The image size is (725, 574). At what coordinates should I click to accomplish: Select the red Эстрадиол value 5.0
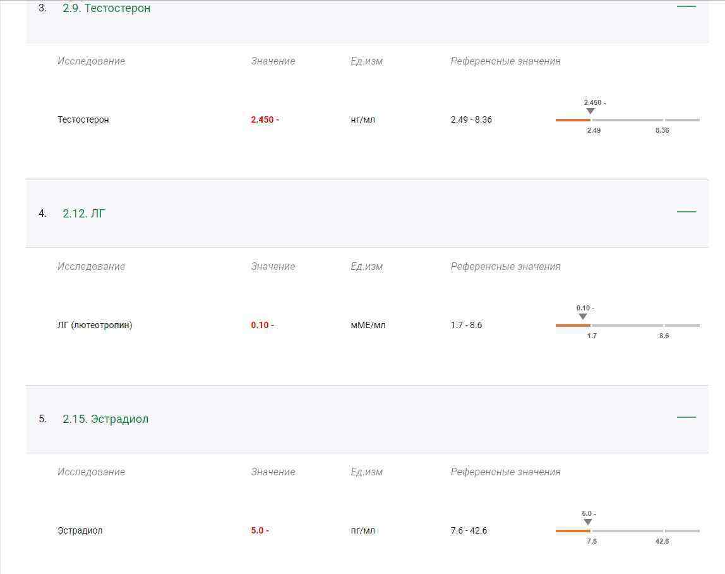260,530
